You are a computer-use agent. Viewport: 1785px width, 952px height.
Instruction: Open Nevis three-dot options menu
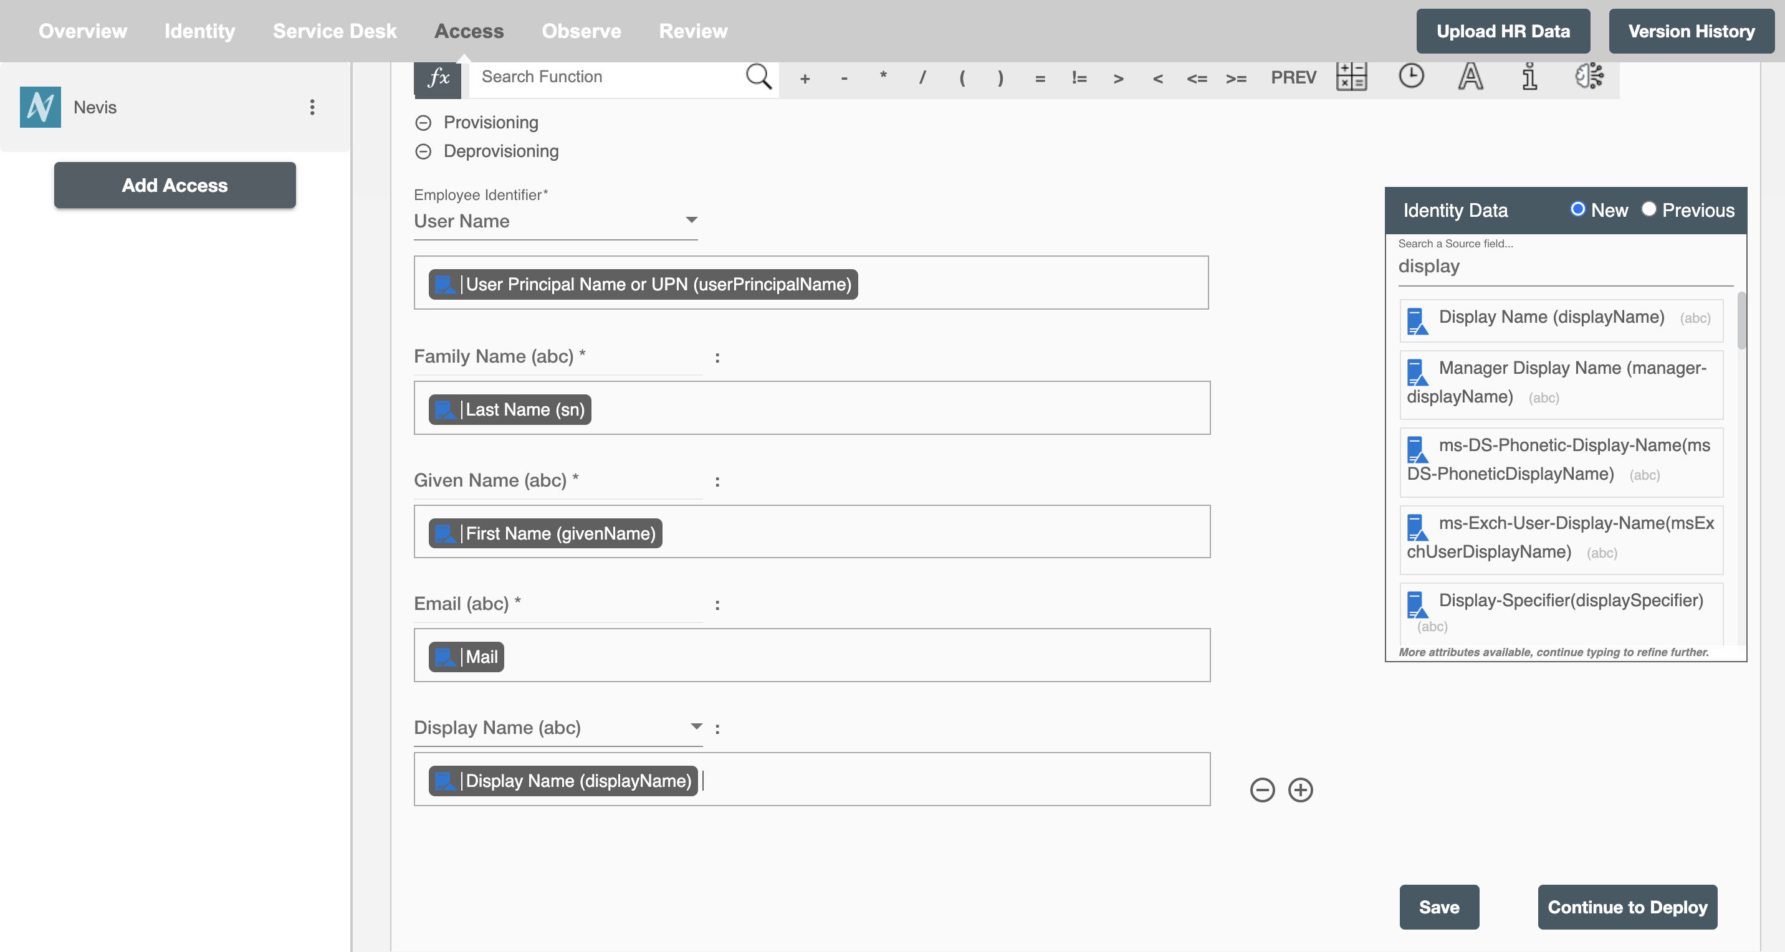(312, 107)
